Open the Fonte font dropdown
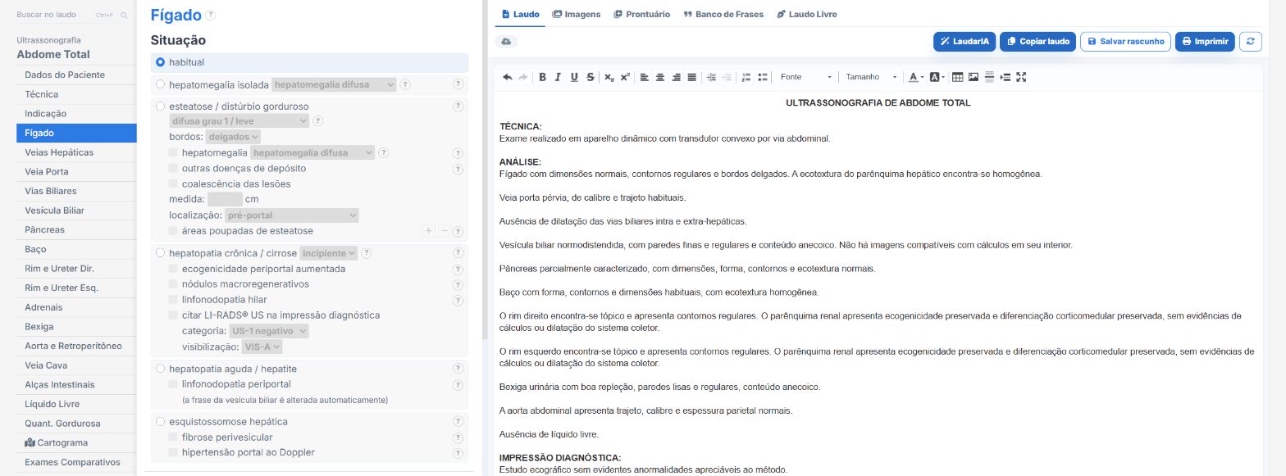 coord(806,77)
